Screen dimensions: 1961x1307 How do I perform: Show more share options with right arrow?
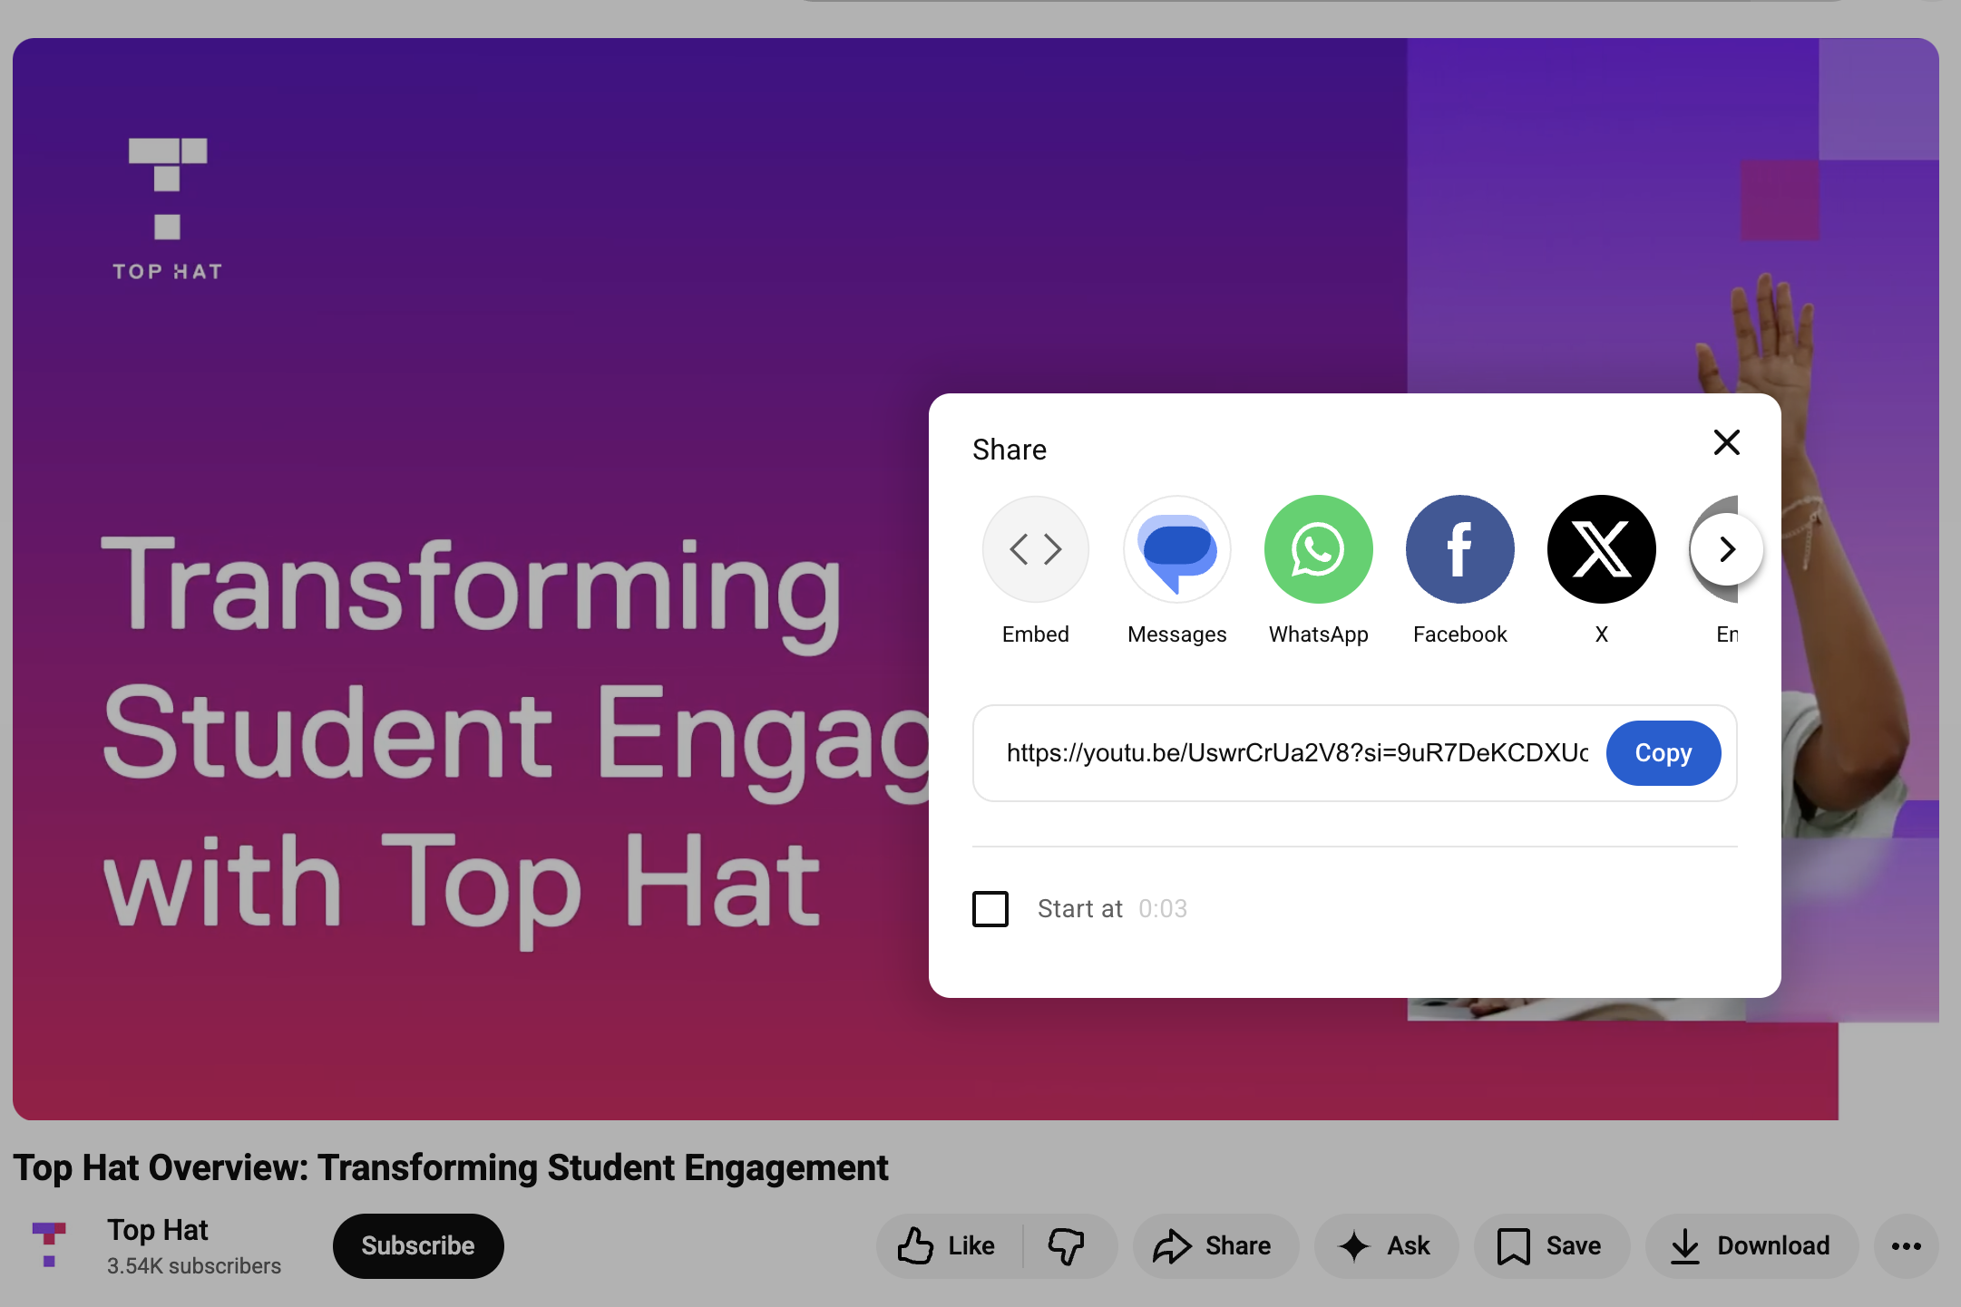pyautogui.click(x=1727, y=549)
